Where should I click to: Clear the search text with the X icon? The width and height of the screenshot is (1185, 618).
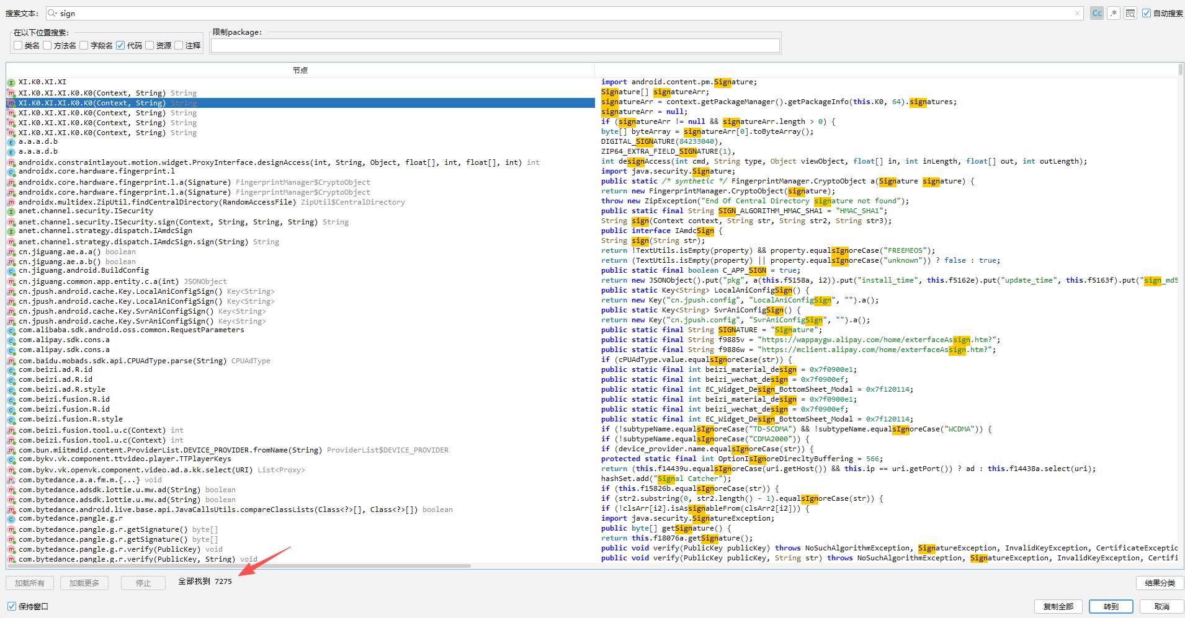(x=1078, y=14)
